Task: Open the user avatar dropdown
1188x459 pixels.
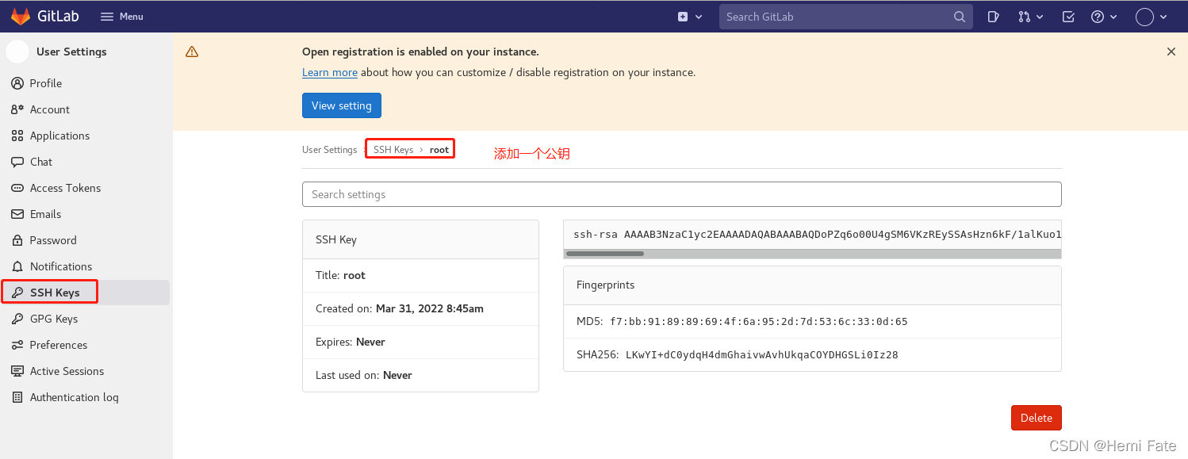Action: (x=1152, y=17)
